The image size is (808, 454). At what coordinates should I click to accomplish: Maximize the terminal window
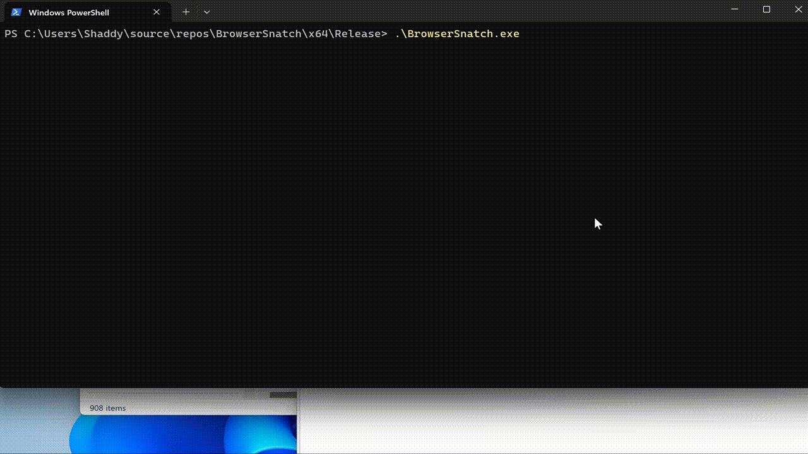click(x=766, y=9)
